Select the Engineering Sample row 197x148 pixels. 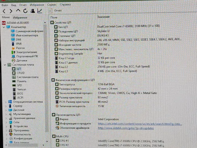point(78,54)
